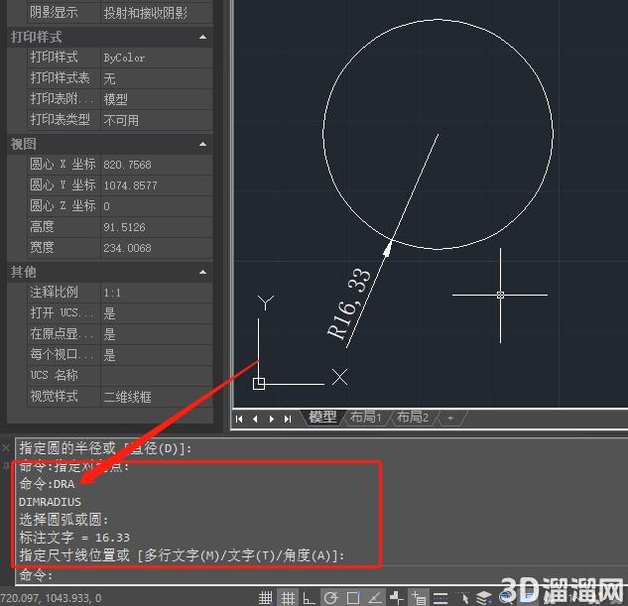This screenshot has width=628, height=606.
Task: Switch to the 布局1 tab
Action: pos(365,418)
